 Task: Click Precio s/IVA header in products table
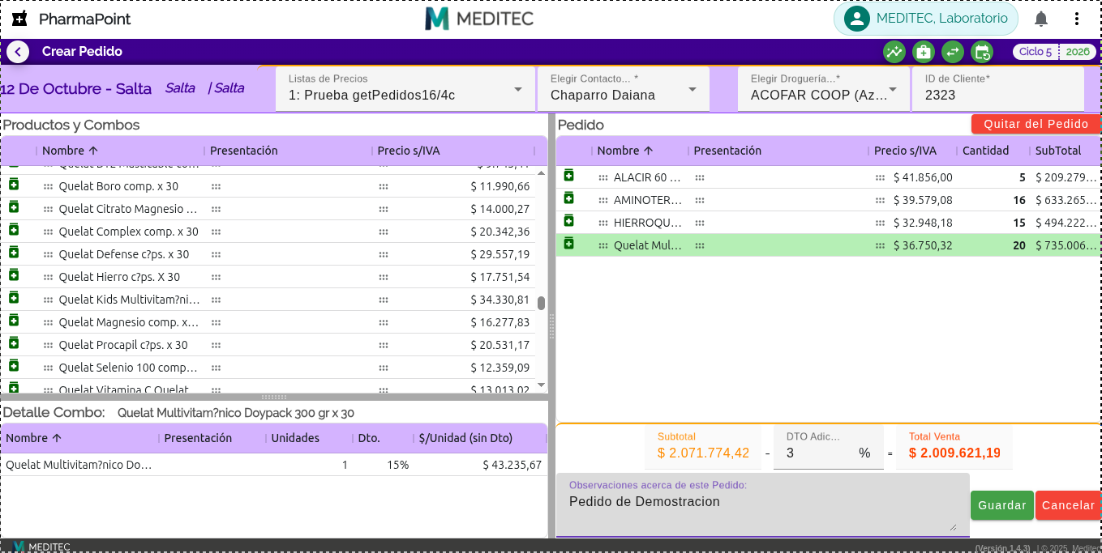click(x=409, y=151)
